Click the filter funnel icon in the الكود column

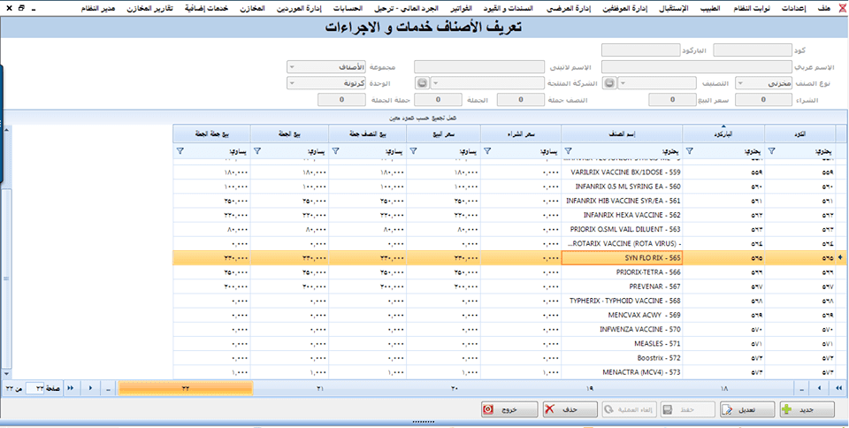click(772, 151)
